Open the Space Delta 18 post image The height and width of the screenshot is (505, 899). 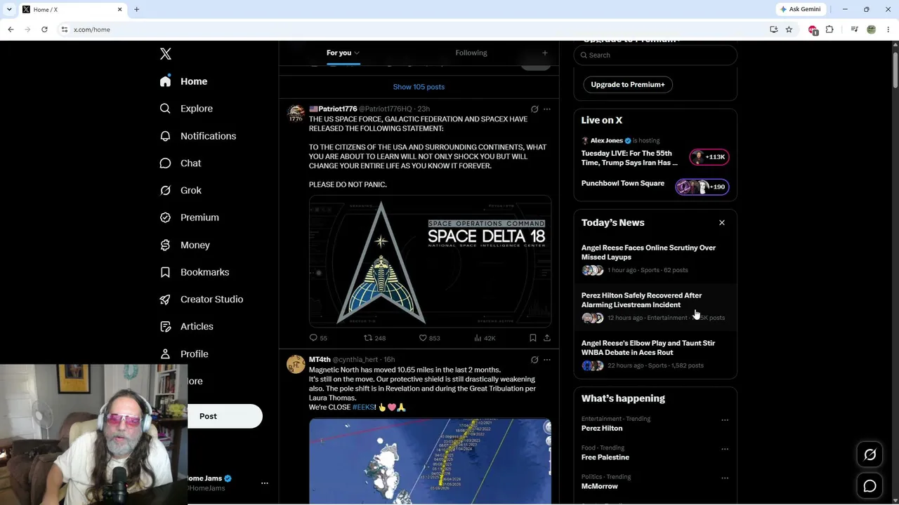(x=430, y=262)
